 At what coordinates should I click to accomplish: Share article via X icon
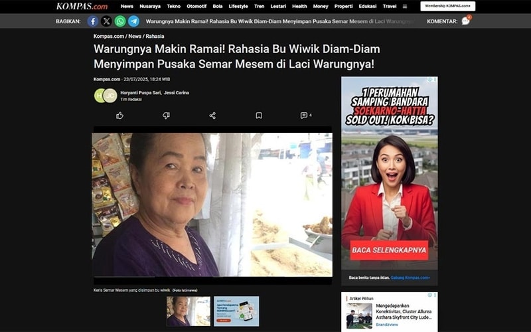106,21
